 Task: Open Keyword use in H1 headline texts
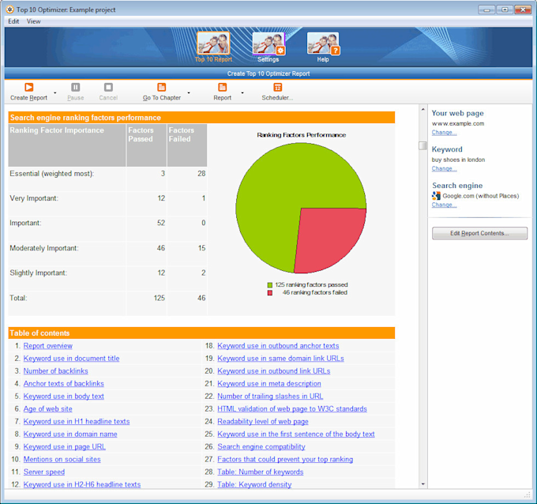pos(77,421)
